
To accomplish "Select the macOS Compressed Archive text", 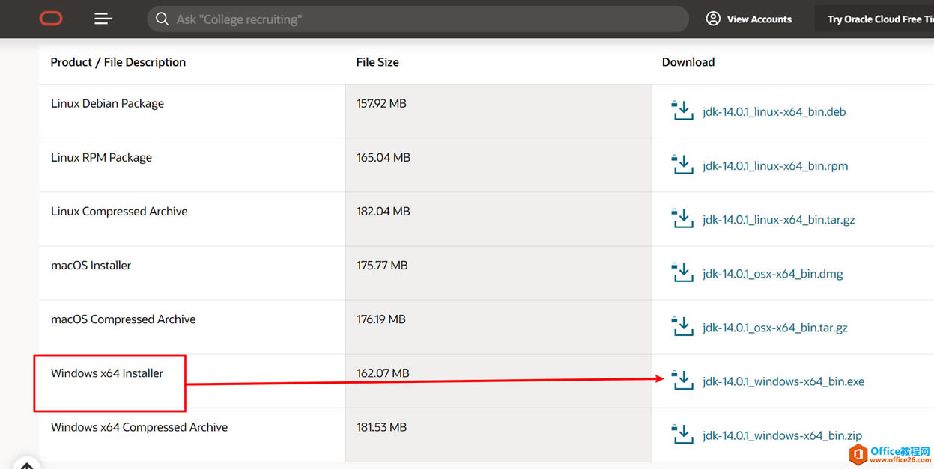I will pos(123,319).
